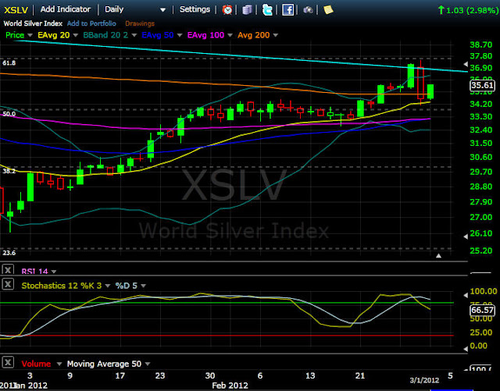Click current price box 35.61
The height and width of the screenshot is (391, 500).
click(x=483, y=85)
